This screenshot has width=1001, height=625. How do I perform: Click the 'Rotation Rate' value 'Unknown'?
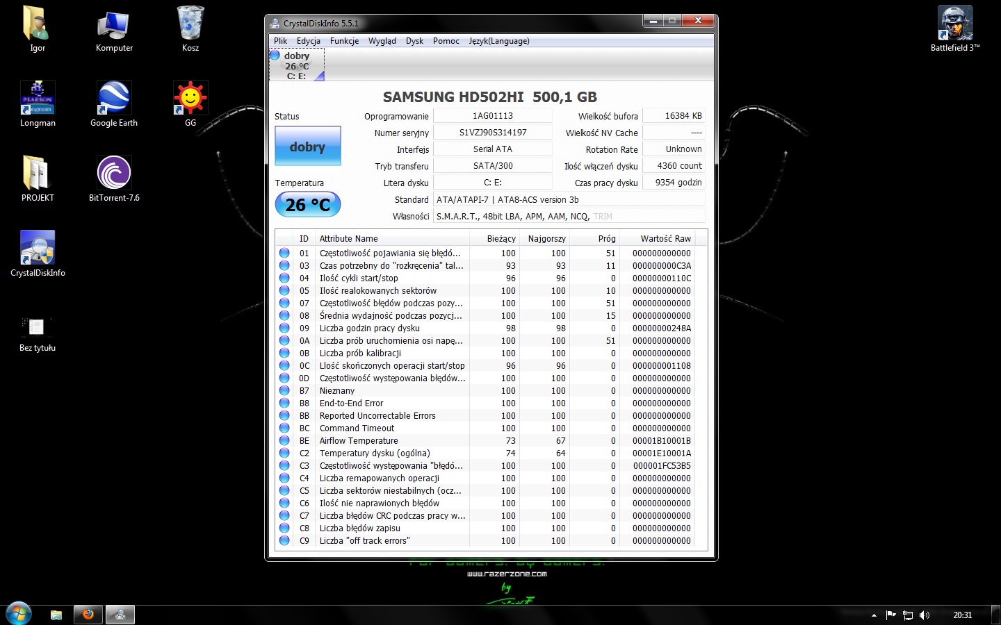point(674,149)
